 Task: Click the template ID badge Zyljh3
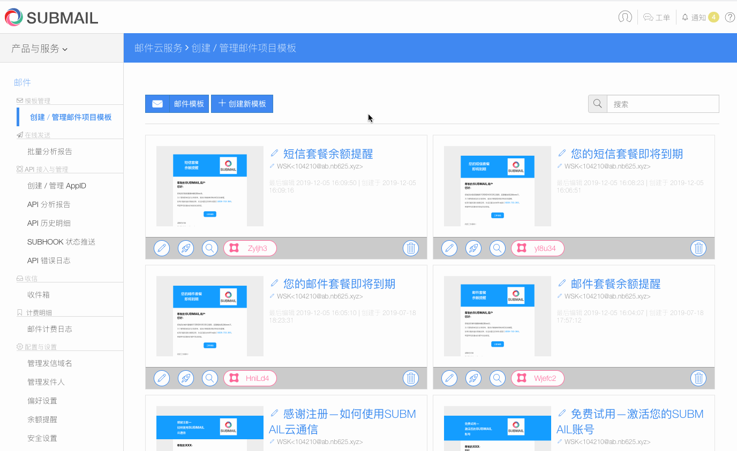[x=250, y=248]
